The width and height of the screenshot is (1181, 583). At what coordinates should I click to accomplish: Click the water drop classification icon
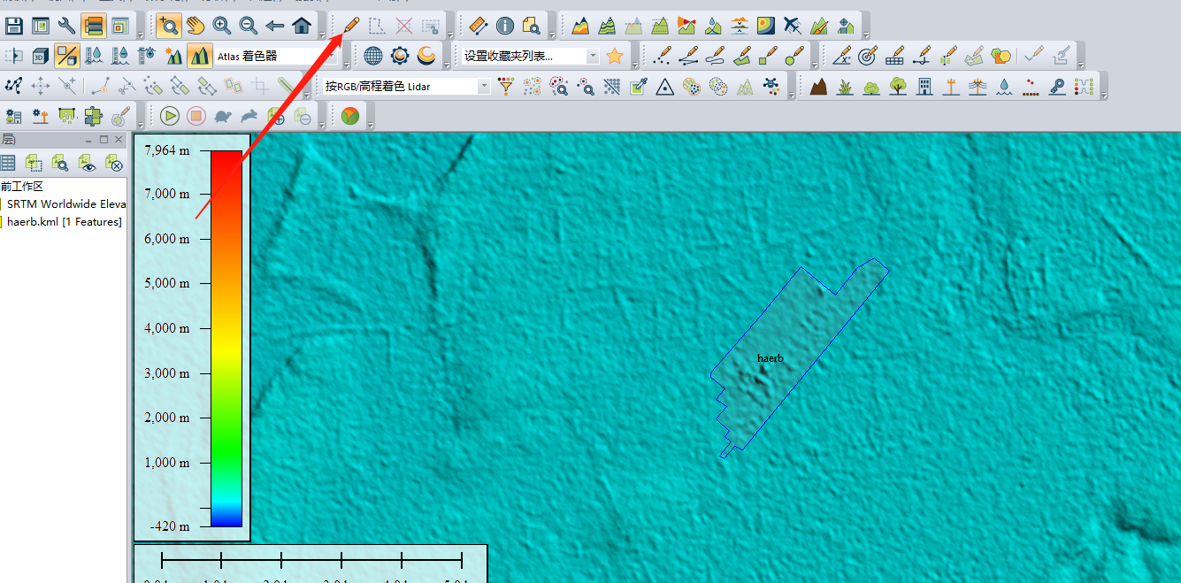tap(1004, 86)
